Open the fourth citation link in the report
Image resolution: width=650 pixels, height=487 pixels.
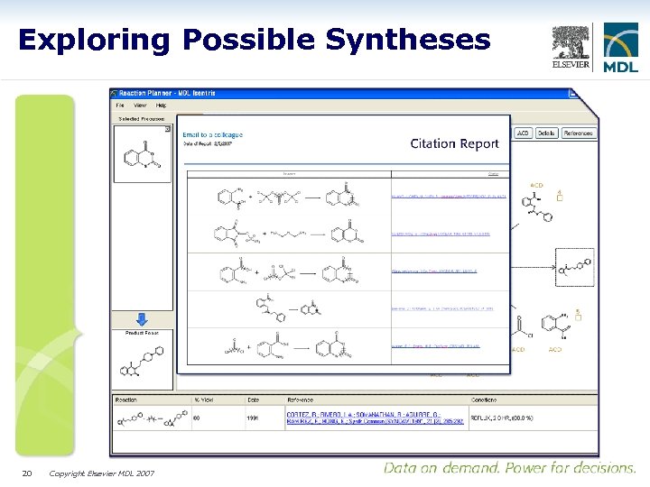click(x=441, y=308)
